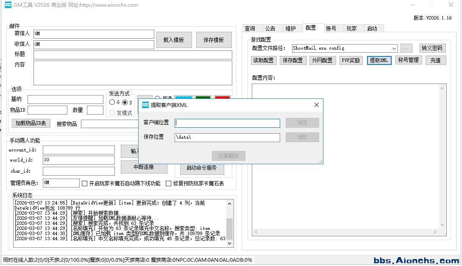Click the '..' browse button beside config path
Image resolution: width=462 pixels, height=266 pixels.
coord(406,48)
